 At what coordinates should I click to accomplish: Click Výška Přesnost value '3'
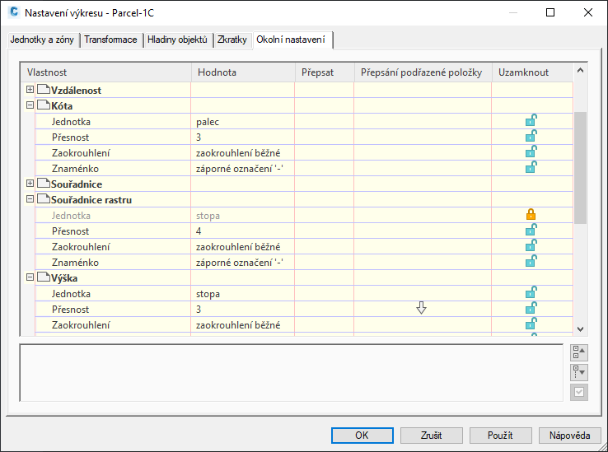point(199,310)
